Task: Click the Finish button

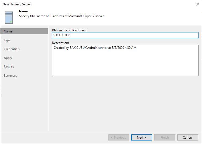Action: pos(165,137)
